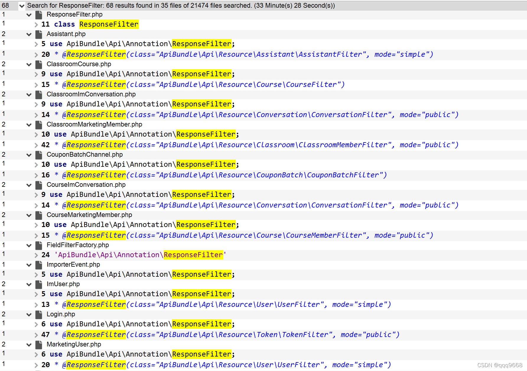The width and height of the screenshot is (527, 371).
Task: Collapse the CourseMarketingMember.php results group
Action: (x=29, y=215)
